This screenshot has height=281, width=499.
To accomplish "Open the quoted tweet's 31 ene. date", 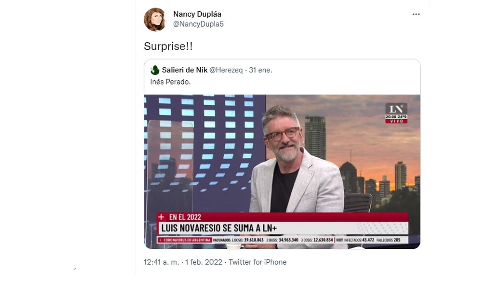I will coord(260,70).
